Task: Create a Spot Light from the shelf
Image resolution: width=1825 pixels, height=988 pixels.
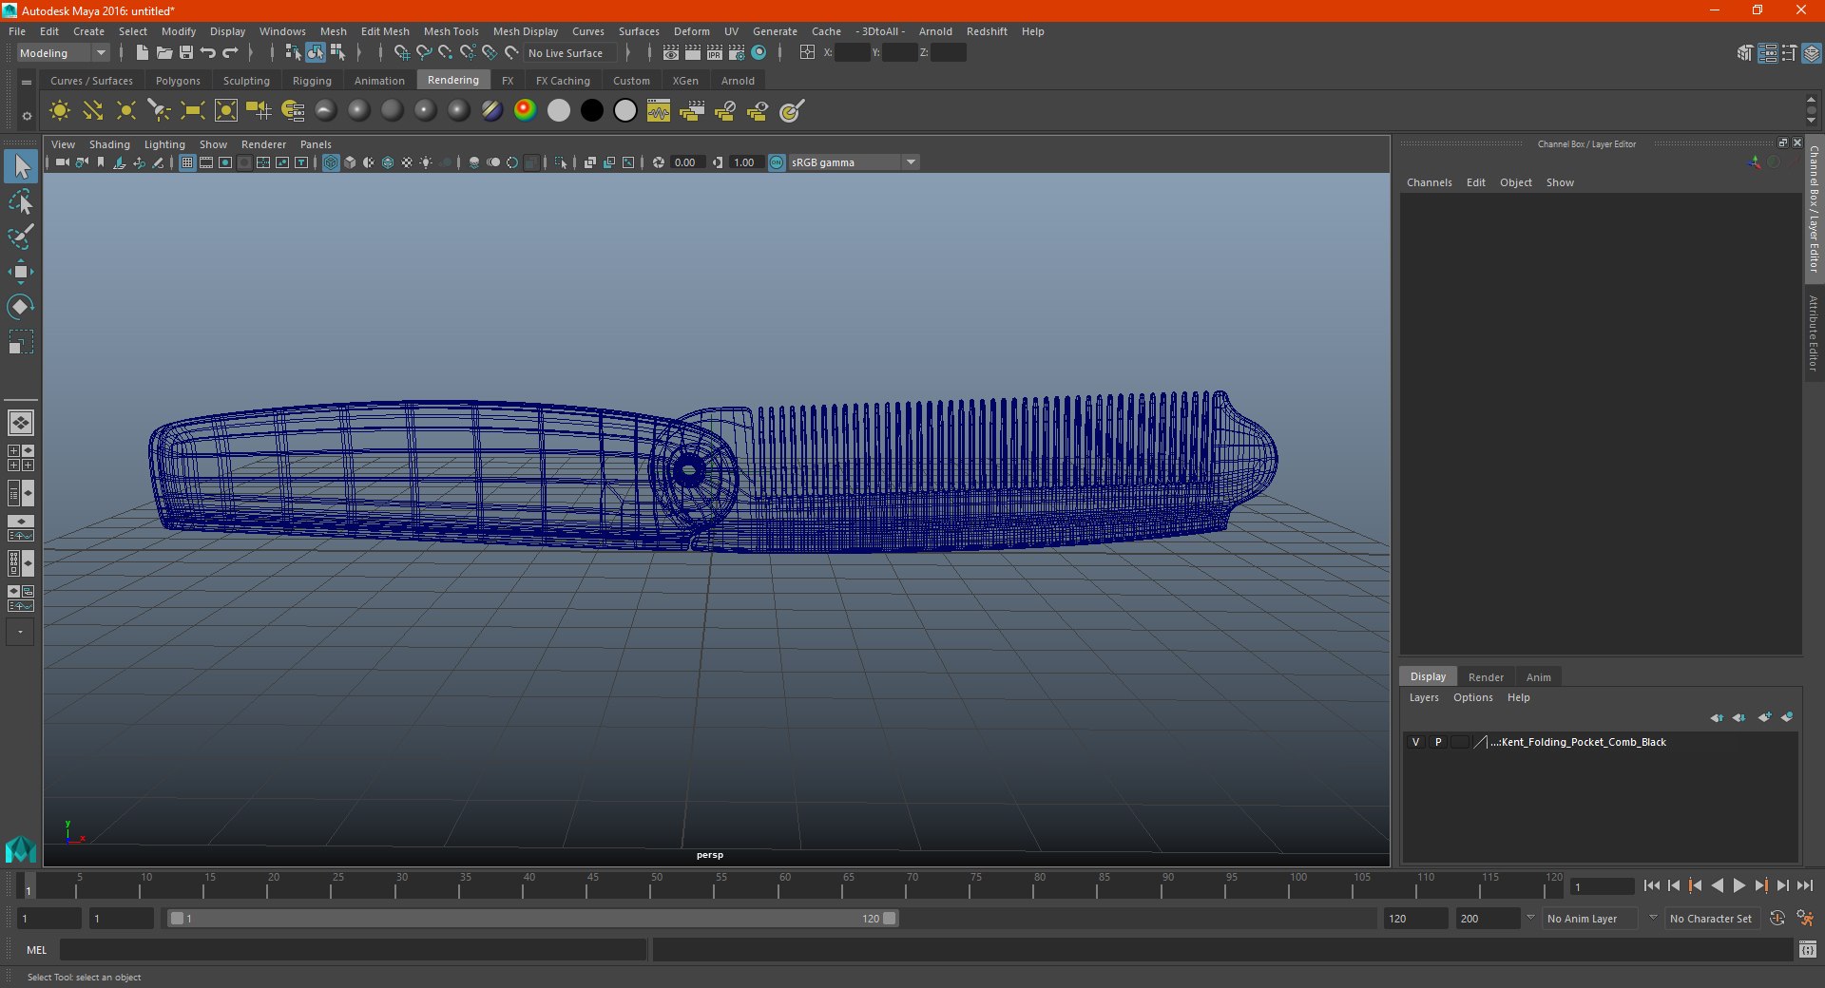Action: [159, 111]
